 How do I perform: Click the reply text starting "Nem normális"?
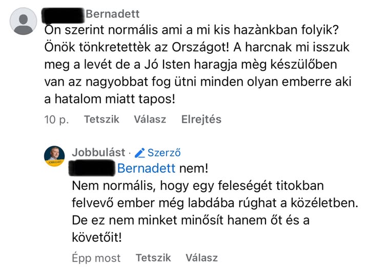(200, 185)
